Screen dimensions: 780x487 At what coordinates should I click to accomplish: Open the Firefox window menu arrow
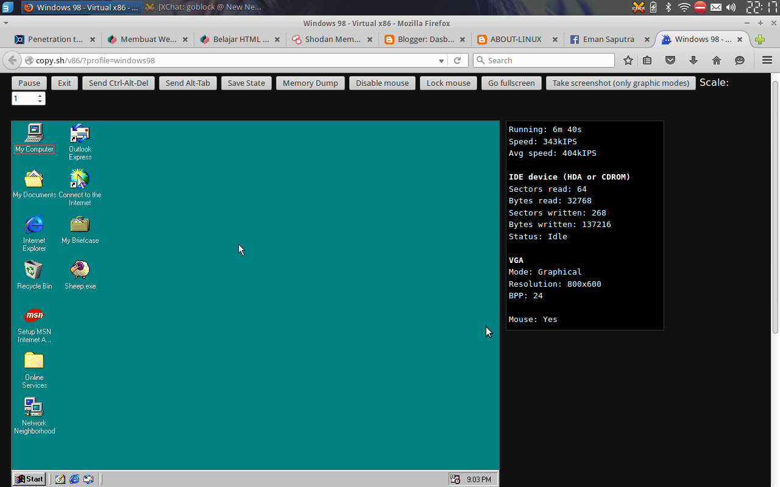[x=6, y=23]
